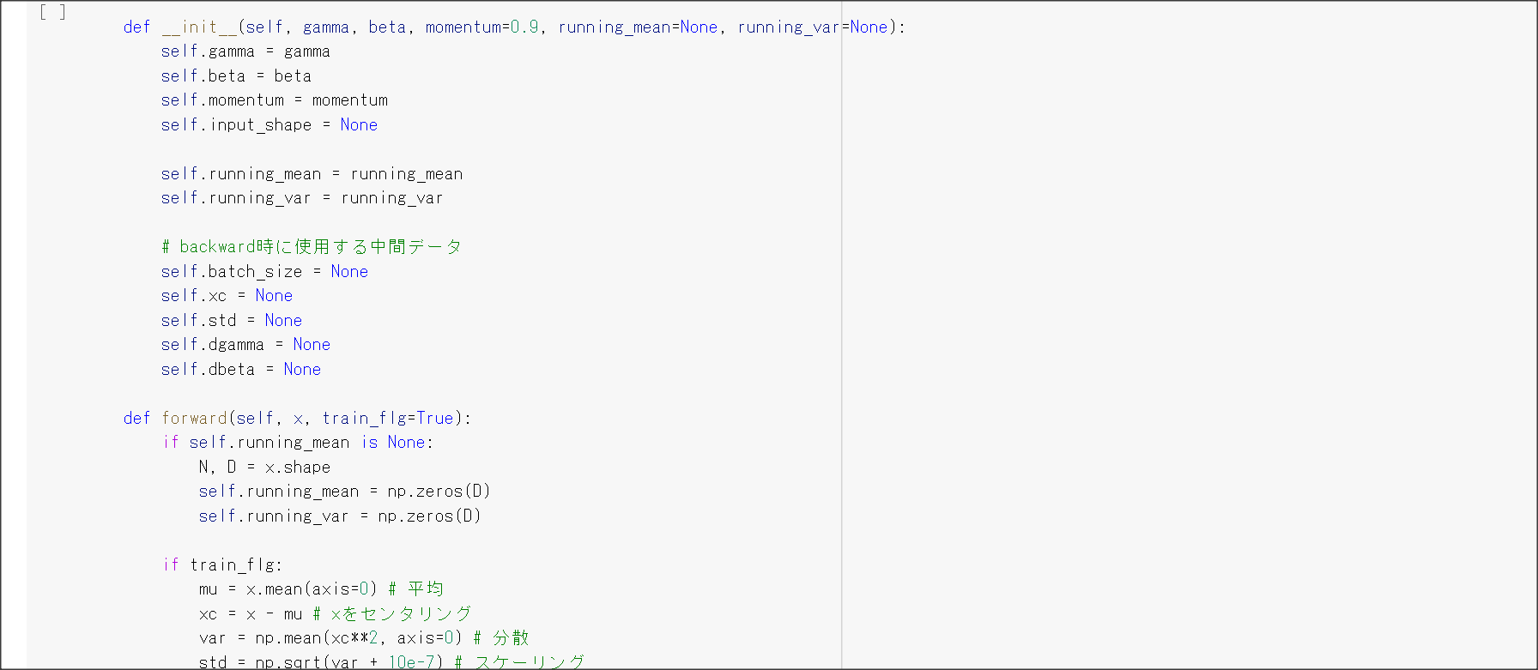Click the line 'xc = x - mu'
Viewport: 1538px width, 670px height.
[x=251, y=614]
